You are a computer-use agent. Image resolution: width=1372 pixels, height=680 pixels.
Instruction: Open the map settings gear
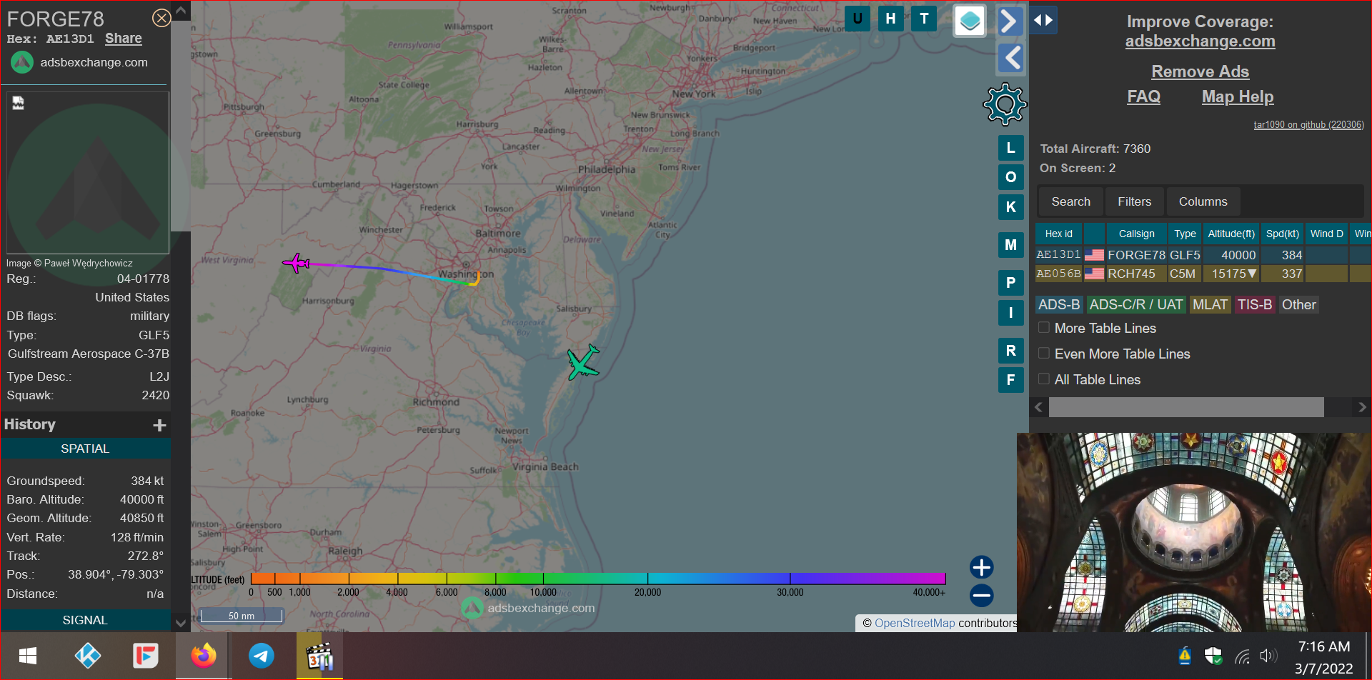pos(1005,104)
